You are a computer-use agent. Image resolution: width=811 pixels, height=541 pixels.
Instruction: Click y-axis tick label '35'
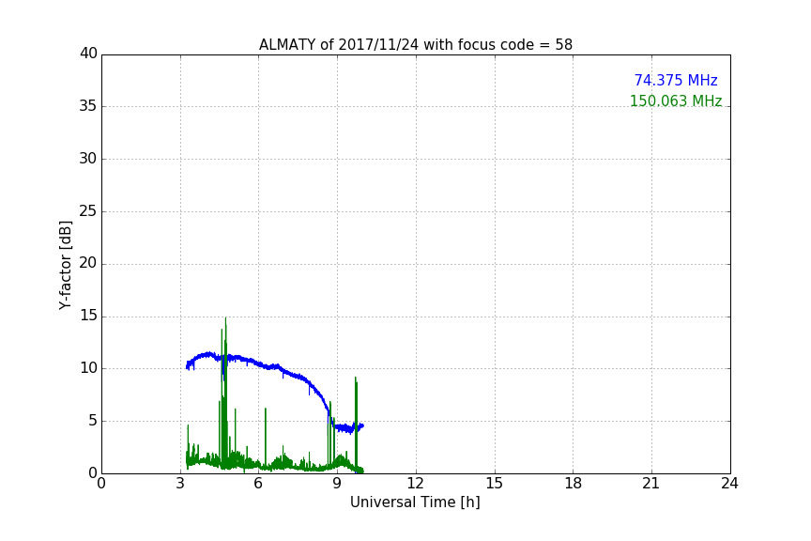[x=88, y=106]
